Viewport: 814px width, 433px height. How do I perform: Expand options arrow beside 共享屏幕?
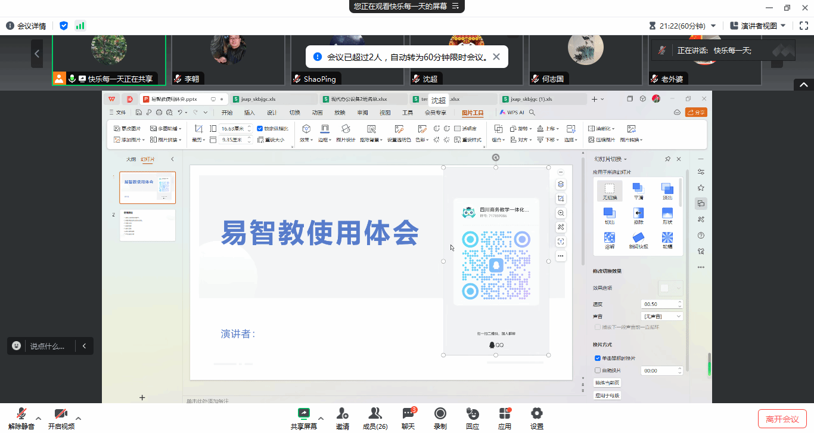(321, 418)
